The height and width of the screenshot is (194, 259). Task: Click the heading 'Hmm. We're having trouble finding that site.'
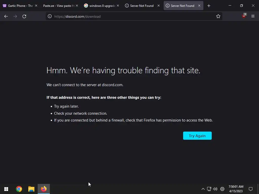pos(123,70)
